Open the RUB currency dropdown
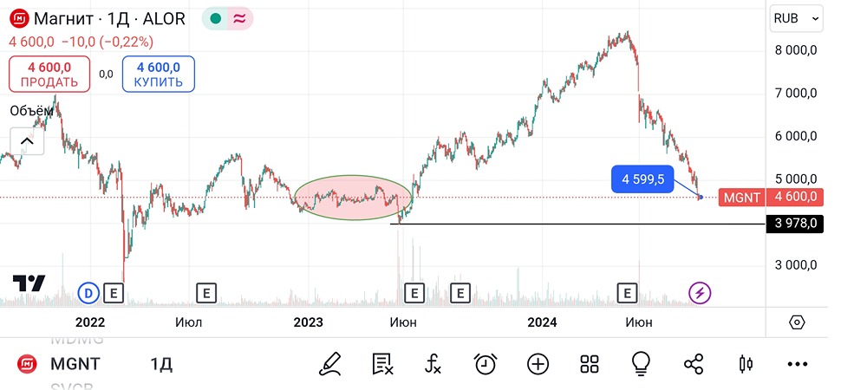This screenshot has width=867, height=390. 796,18
